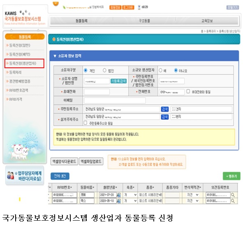Focus the 주민등록번호 input field
Viewport: 243px width, 228px height.
172,81
